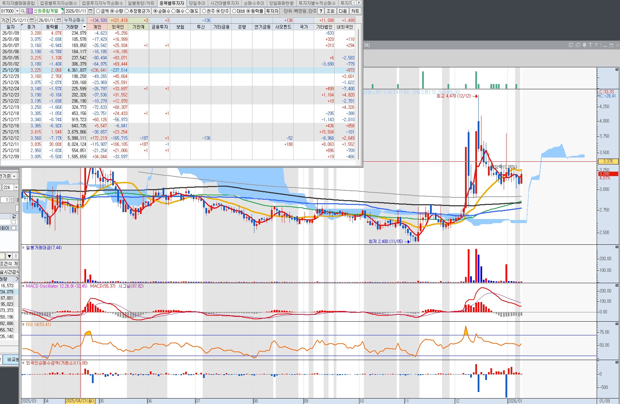
Task: Open calendar beside 2026/01/11 reference date
Action: pos(90,11)
